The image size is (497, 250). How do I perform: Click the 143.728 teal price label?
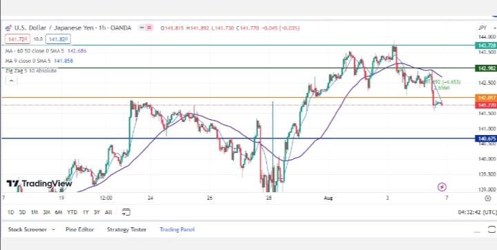486,45
